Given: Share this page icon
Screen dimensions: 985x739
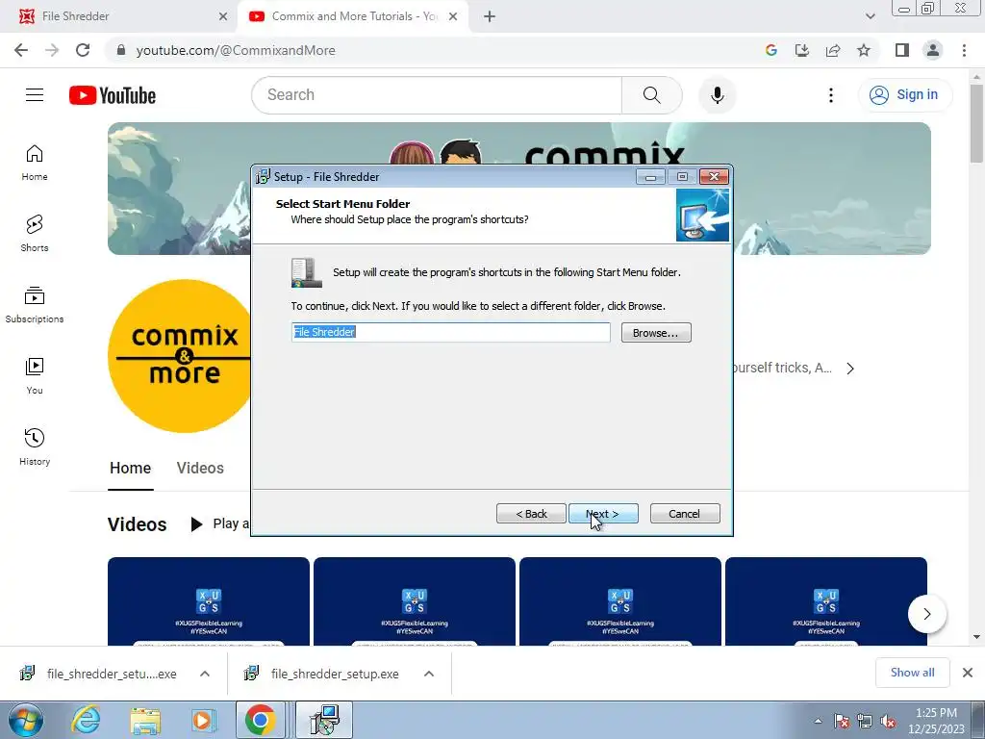Looking at the screenshot, I should [x=833, y=50].
